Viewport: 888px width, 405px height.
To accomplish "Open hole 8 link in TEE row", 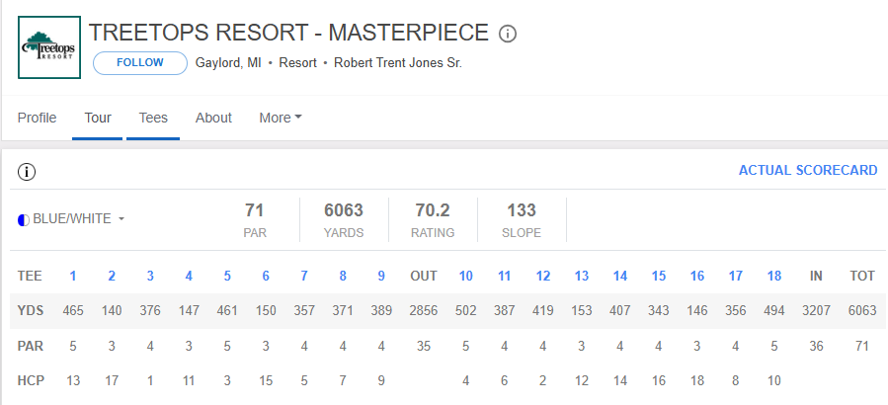I will (343, 276).
